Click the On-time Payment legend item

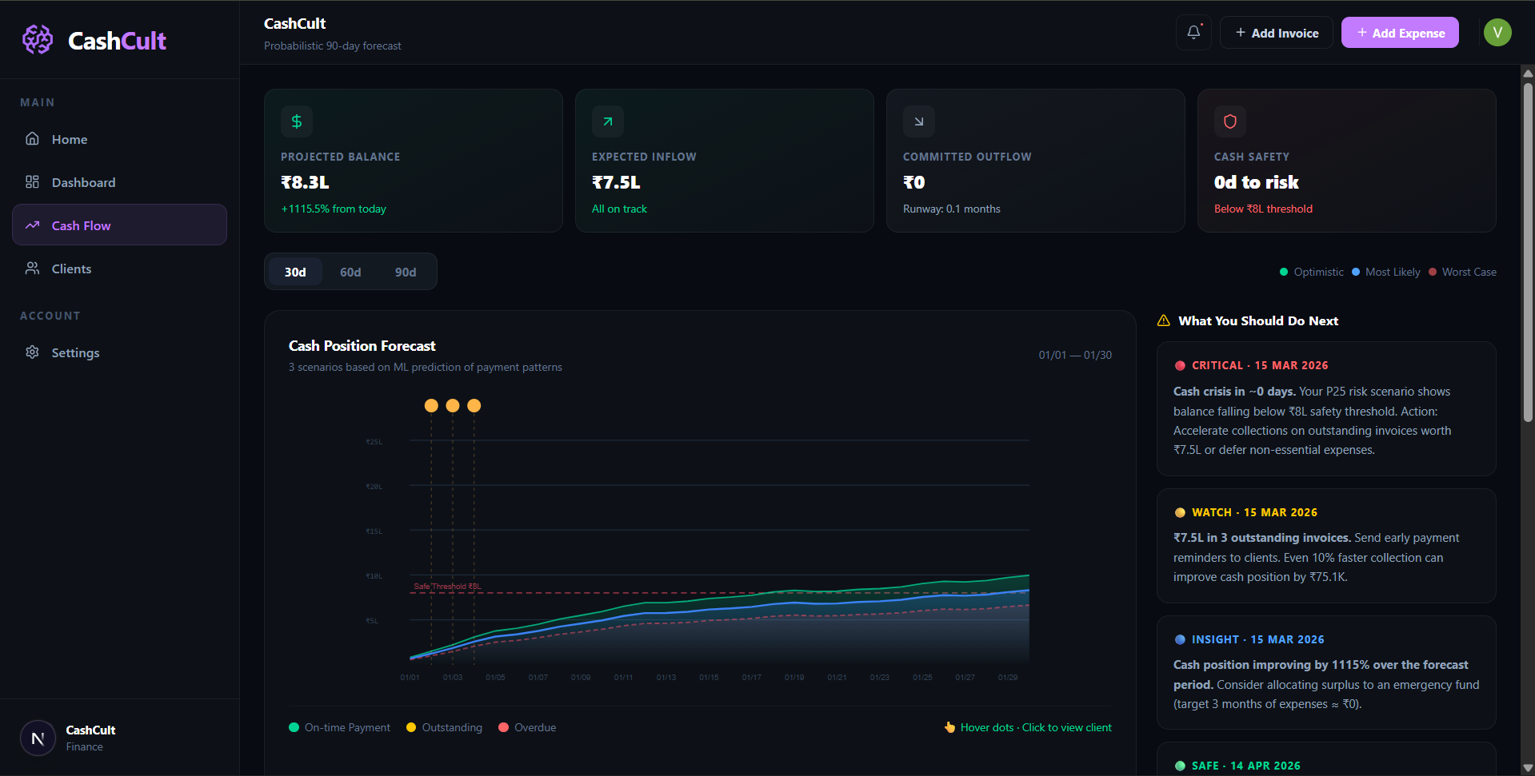340,727
